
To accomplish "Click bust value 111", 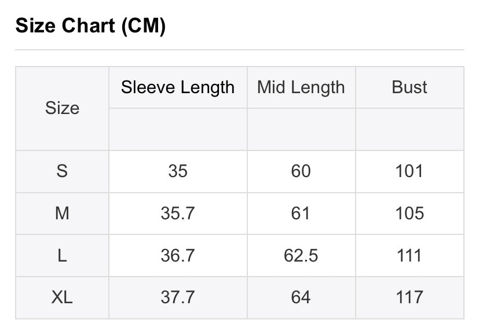I will pyautogui.click(x=409, y=255).
